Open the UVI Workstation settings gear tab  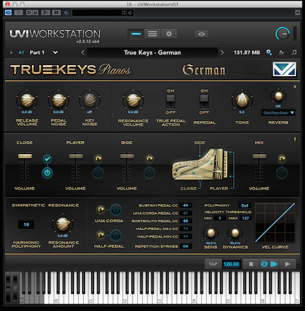coord(169,34)
